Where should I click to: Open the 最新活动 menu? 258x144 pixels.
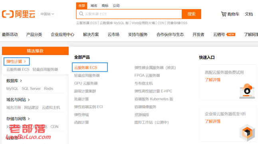pos(10,34)
